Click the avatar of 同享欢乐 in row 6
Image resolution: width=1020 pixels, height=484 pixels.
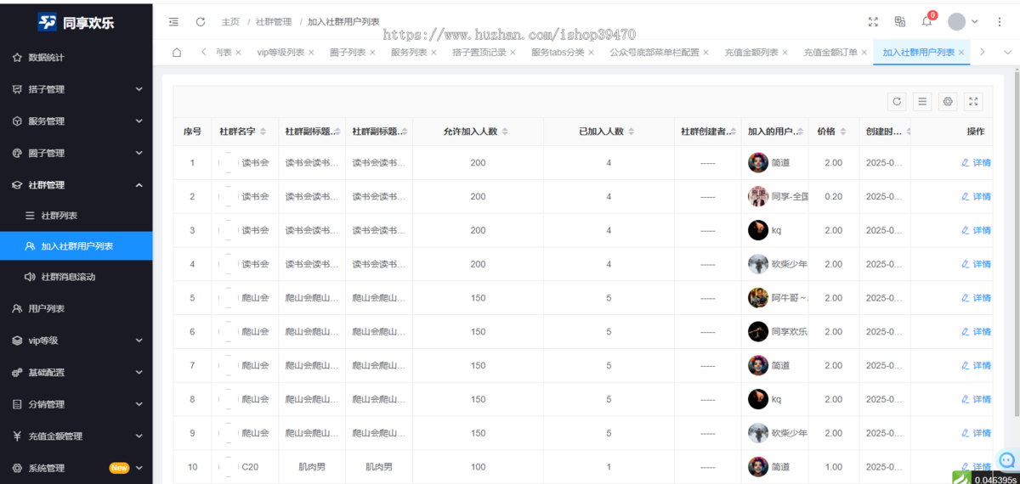point(758,331)
